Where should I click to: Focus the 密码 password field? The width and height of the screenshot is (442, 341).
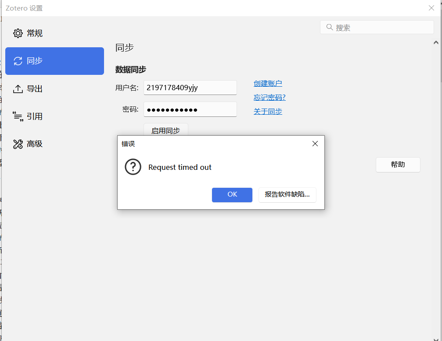pyautogui.click(x=190, y=109)
